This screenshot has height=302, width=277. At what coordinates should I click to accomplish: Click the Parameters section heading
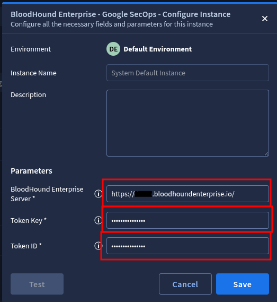pyautogui.click(x=31, y=171)
